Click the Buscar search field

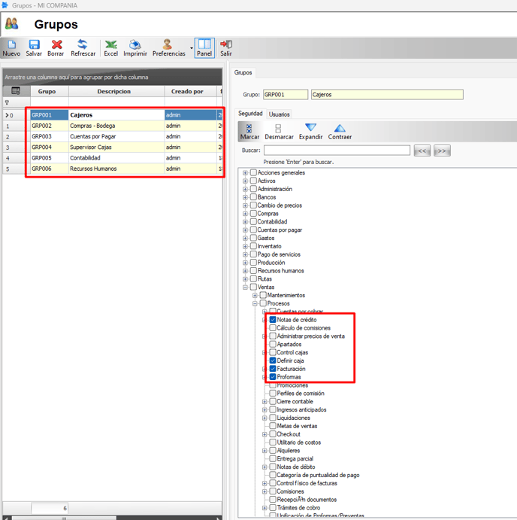click(x=337, y=151)
